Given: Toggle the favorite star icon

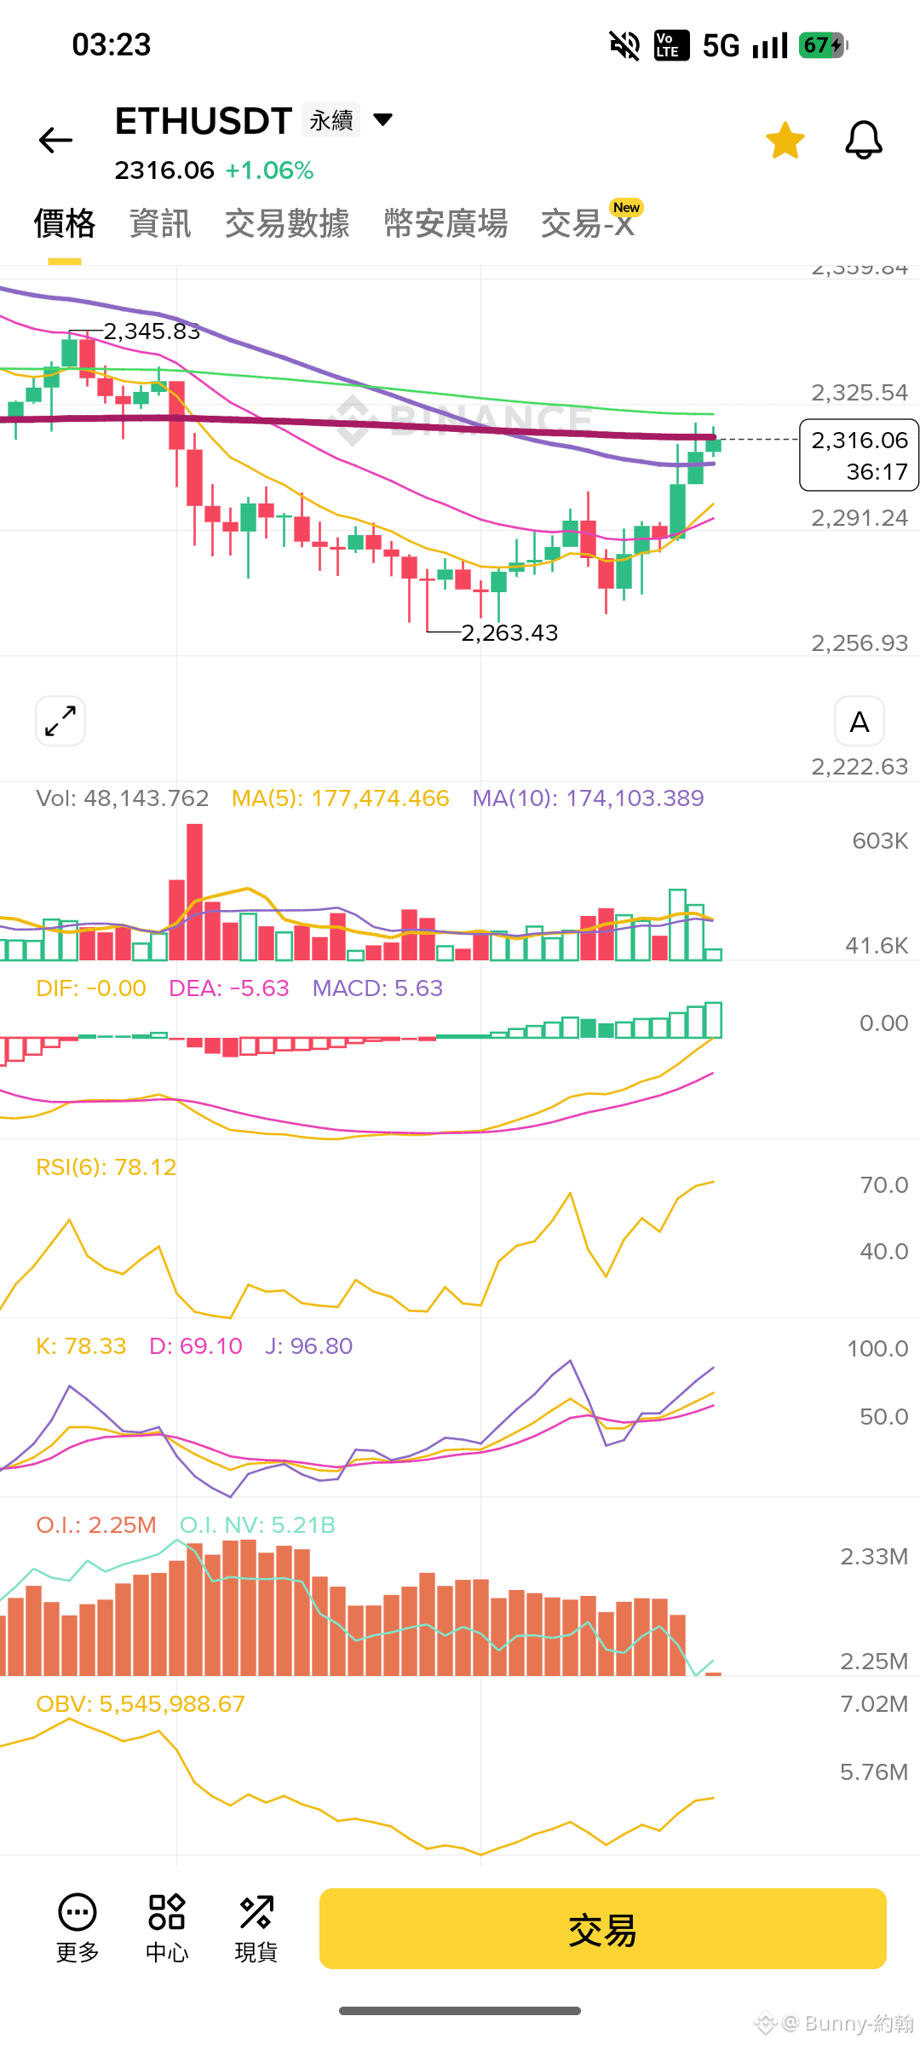Looking at the screenshot, I should [785, 141].
